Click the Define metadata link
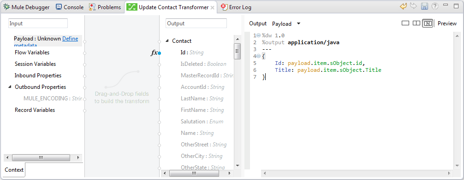Screen dimensions: 464x180 (70, 38)
